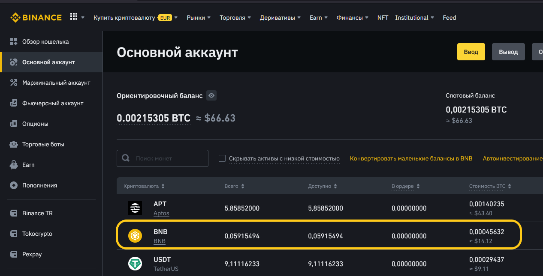Click the Пополнения sidebar icon
Image resolution: width=543 pixels, height=276 pixels.
[14, 185]
